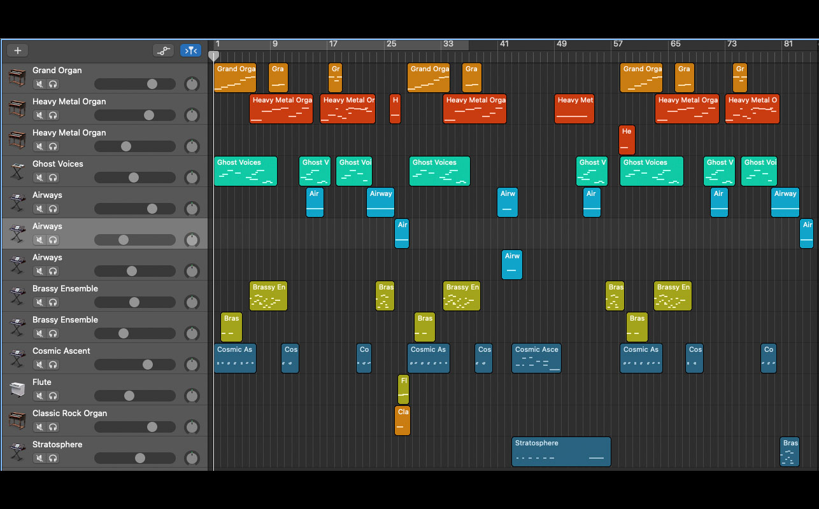Solo the Ghost Voices track with headphones
This screenshot has width=819, height=509.
53,178
